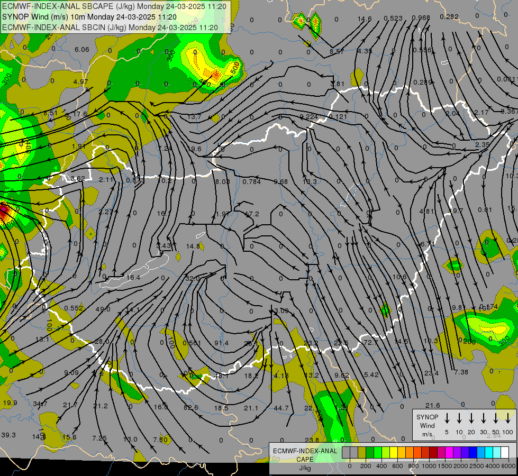Click the 30 m/s wind arrow symbol
This screenshot has width=518, height=476.
[x=483, y=418]
